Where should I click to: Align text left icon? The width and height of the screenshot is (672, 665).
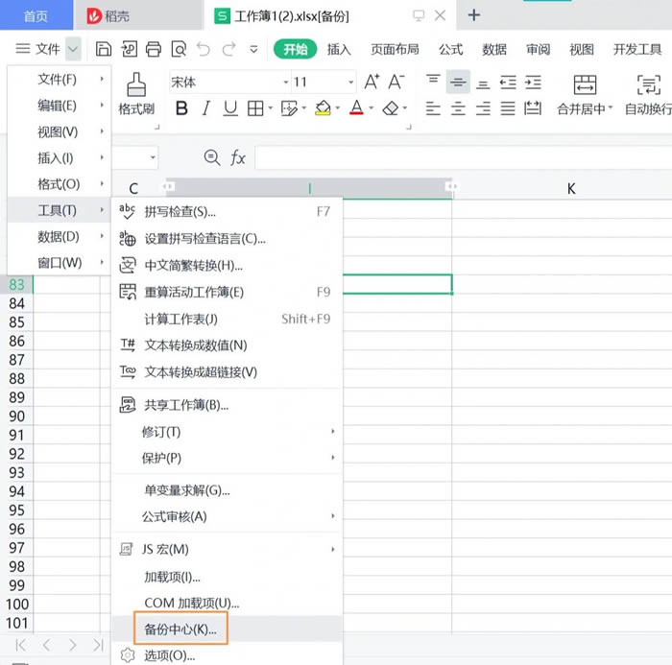coord(433,108)
